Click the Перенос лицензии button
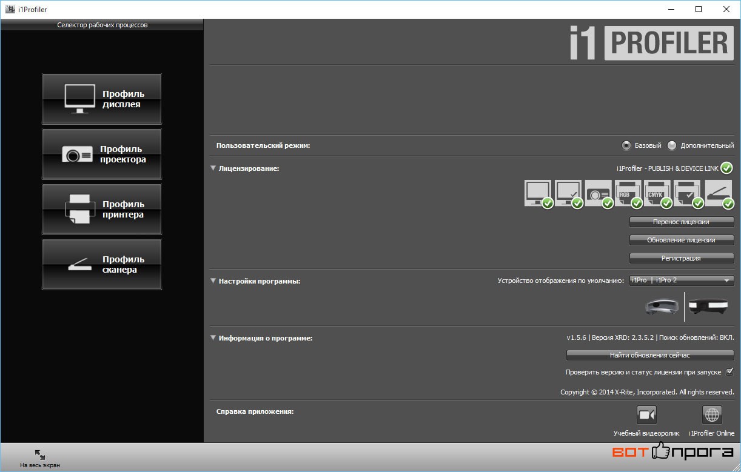This screenshot has width=741, height=472. (682, 222)
